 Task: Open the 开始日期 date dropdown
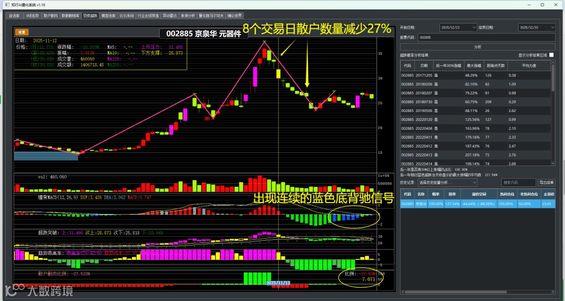coord(458,27)
